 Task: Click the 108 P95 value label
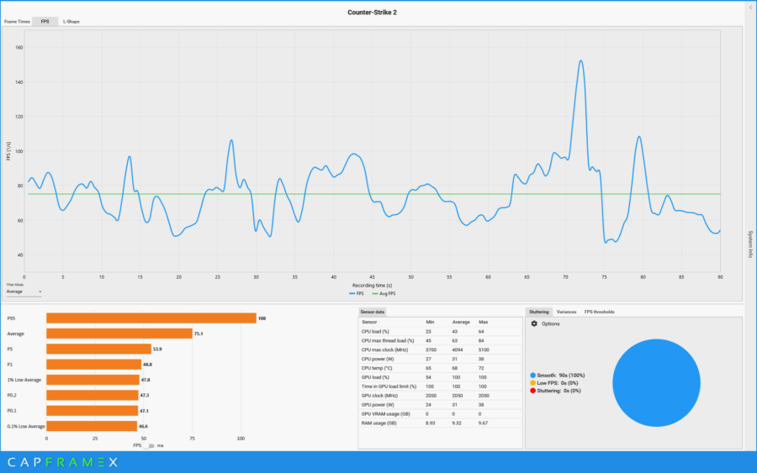coord(262,318)
